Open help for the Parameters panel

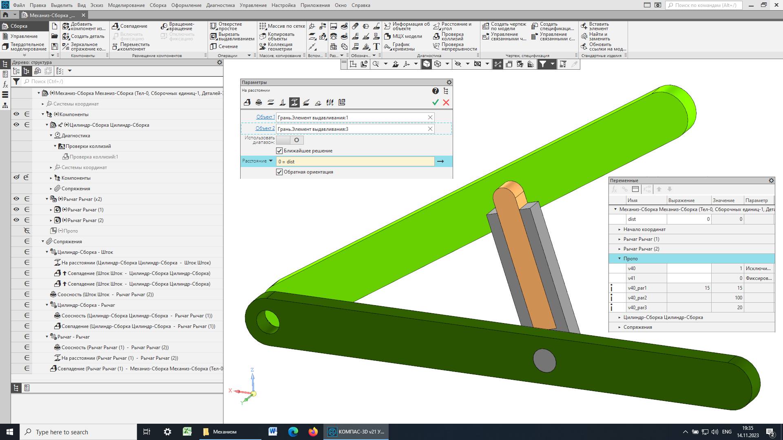click(x=436, y=91)
